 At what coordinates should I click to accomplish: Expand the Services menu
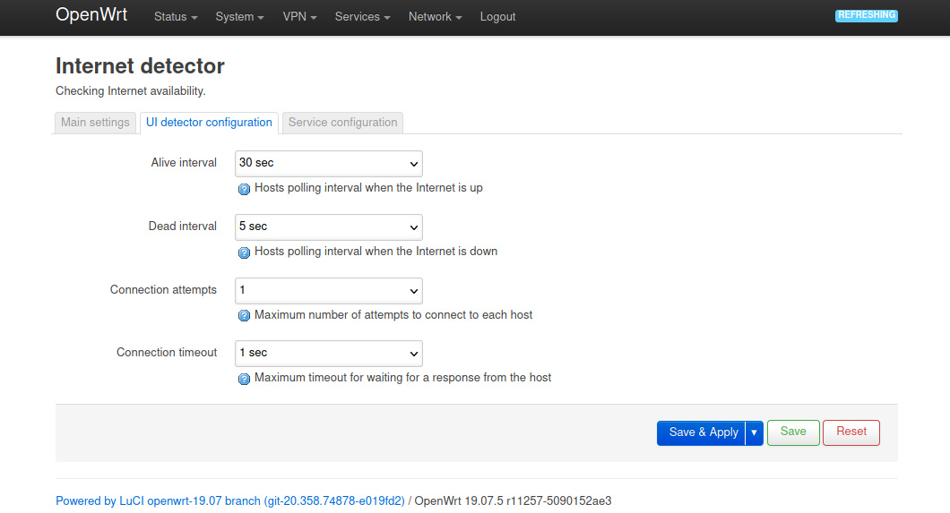coord(362,17)
